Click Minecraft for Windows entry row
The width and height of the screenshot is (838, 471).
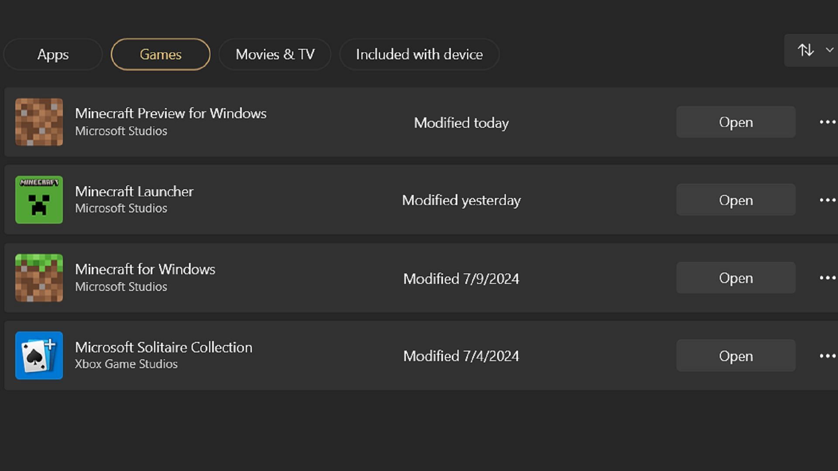(x=419, y=278)
